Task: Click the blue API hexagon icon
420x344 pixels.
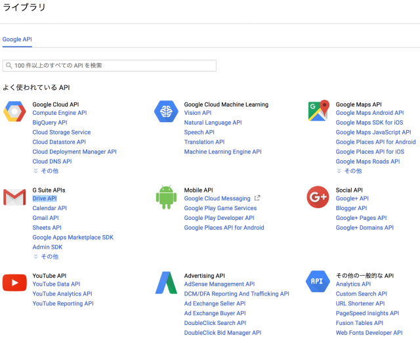Action: pos(318,282)
